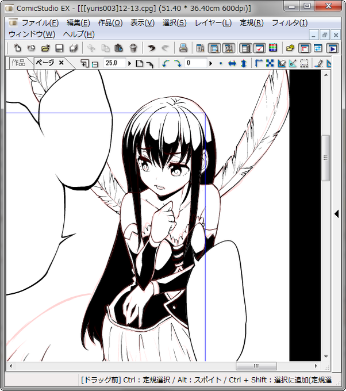Click the grayed Redo arrow icon

click(x=165, y=48)
